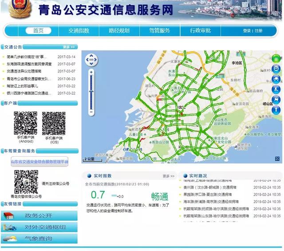Click the 注册 register link
The image size is (284, 251).
[x=258, y=31]
